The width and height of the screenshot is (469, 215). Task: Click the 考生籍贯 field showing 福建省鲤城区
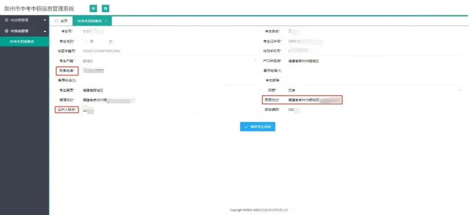tap(169, 90)
